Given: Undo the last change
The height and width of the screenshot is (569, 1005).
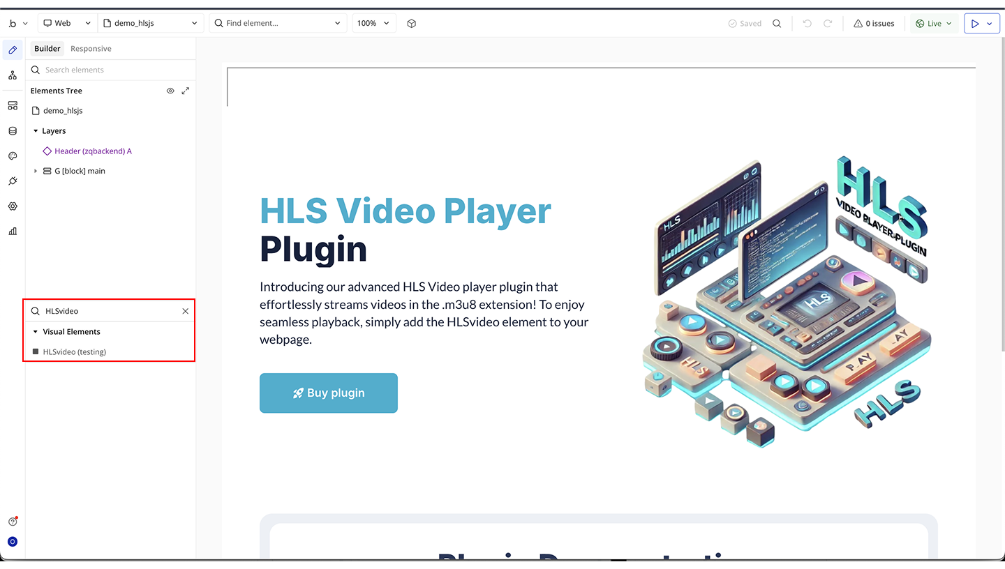Looking at the screenshot, I should tap(807, 23).
